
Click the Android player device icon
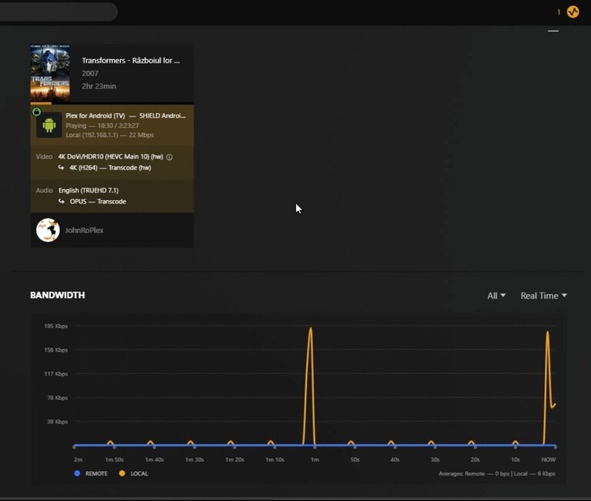click(x=49, y=125)
